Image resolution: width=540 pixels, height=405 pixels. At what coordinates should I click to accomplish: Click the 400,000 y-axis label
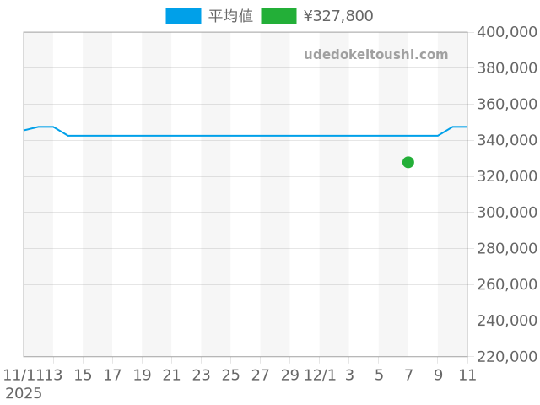pyautogui.click(x=507, y=32)
